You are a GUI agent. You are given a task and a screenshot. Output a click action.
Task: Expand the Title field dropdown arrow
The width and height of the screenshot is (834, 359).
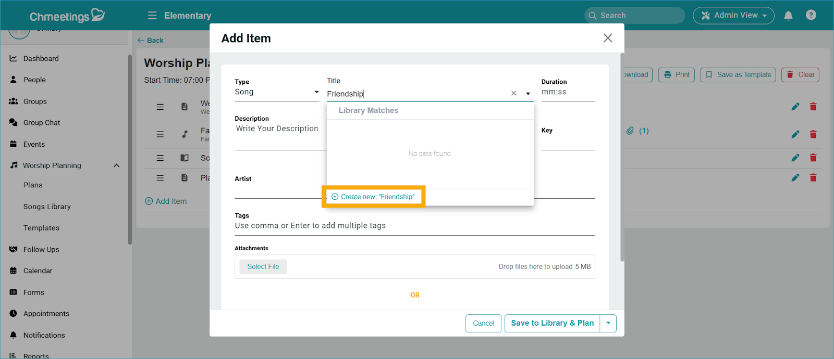point(528,94)
